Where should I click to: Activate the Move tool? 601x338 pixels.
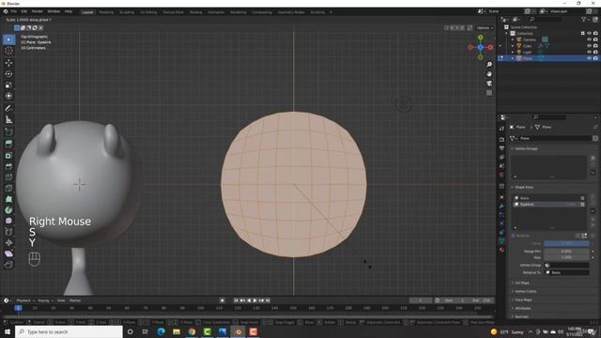8,63
